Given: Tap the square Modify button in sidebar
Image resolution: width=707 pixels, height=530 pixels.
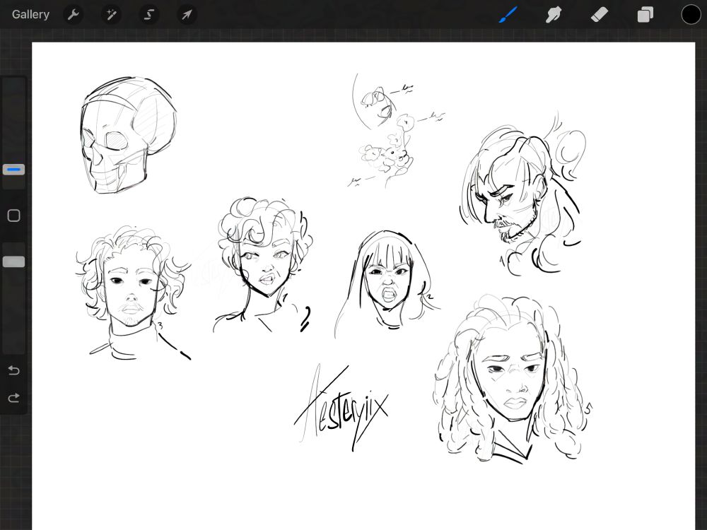Looking at the screenshot, I should point(13,216).
